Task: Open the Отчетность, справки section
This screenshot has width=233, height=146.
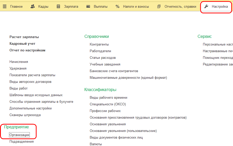Action: tap(180, 6)
